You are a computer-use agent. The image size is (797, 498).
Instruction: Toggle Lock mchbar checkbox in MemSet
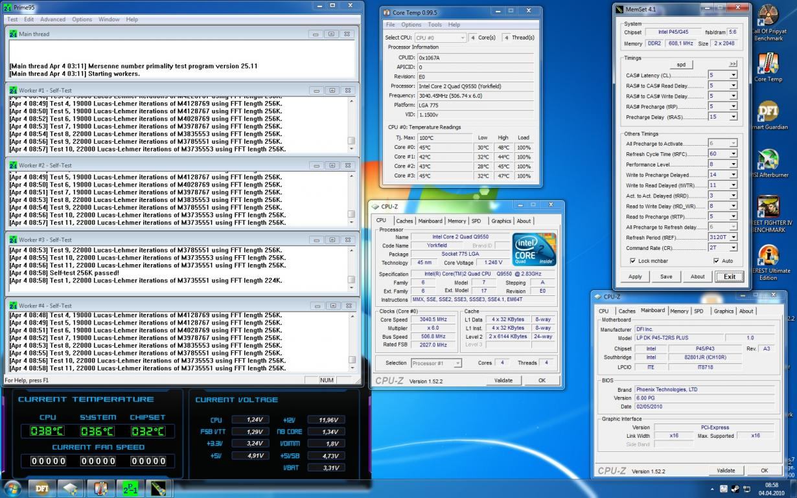click(632, 261)
